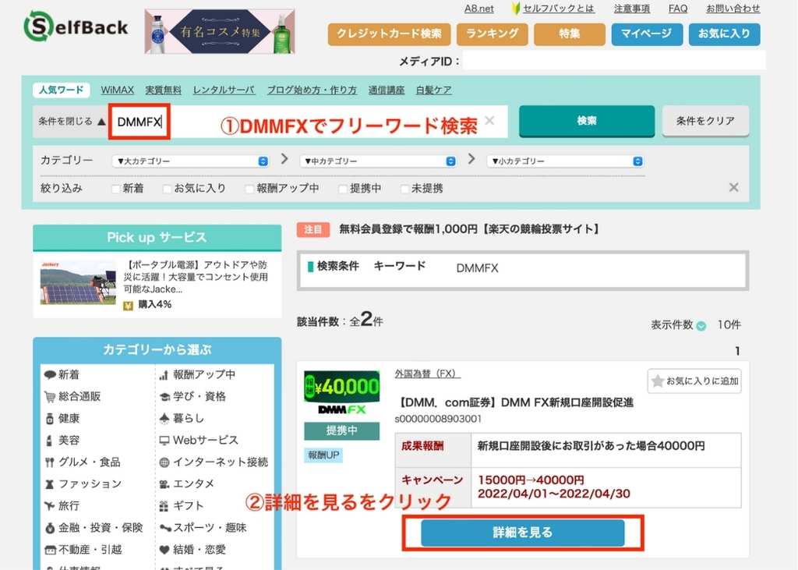This screenshot has width=798, height=570.
Task: Open the Jackery portable power thumbnail
Action: click(x=78, y=283)
